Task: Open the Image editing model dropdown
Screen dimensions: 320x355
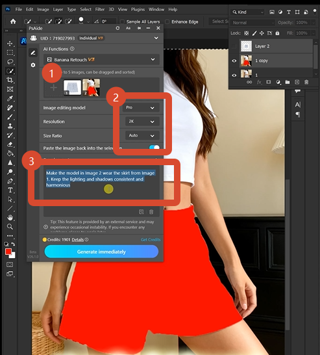Action: (x=140, y=107)
